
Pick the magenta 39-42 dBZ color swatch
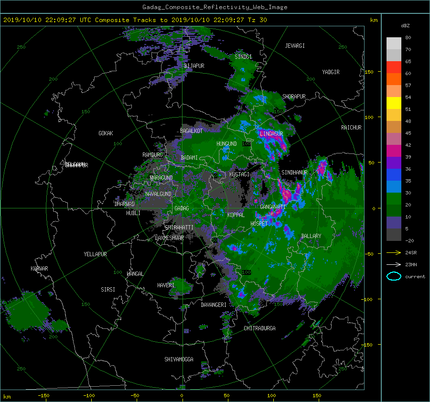(394, 151)
